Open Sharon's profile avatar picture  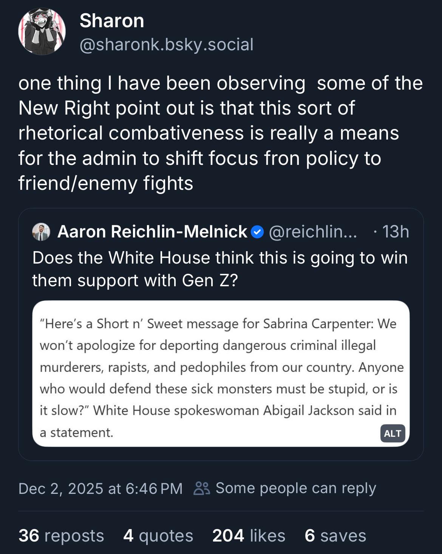(42, 32)
